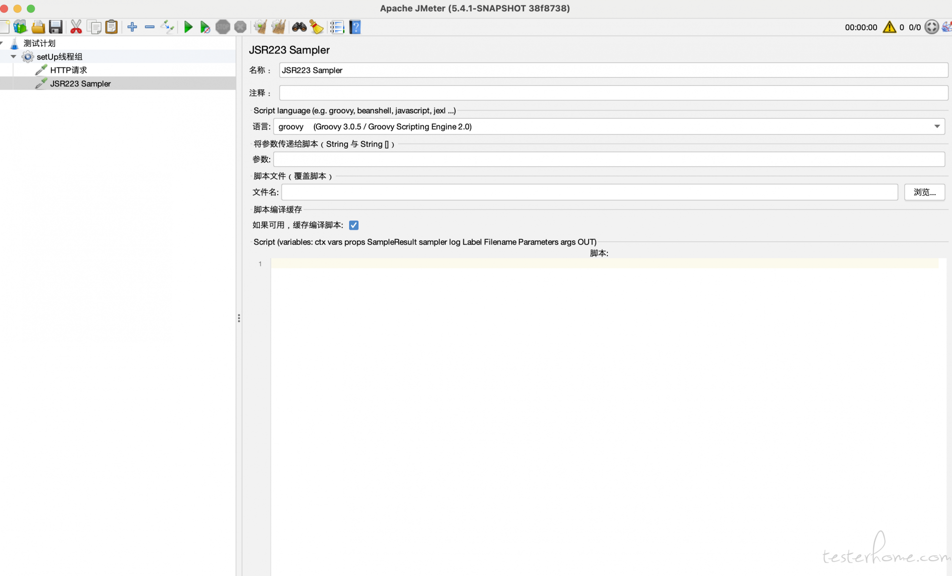
Task: Open the Templates icon in toolbar
Action: click(x=20, y=27)
